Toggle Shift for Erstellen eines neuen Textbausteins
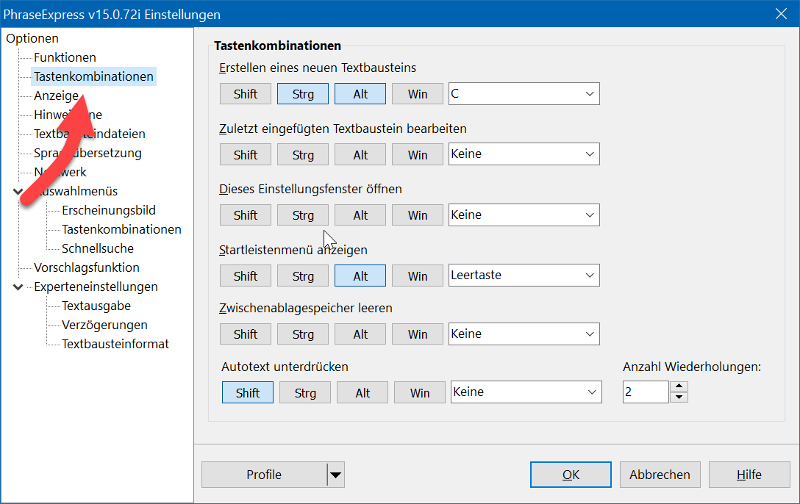The image size is (800, 504). 246,94
